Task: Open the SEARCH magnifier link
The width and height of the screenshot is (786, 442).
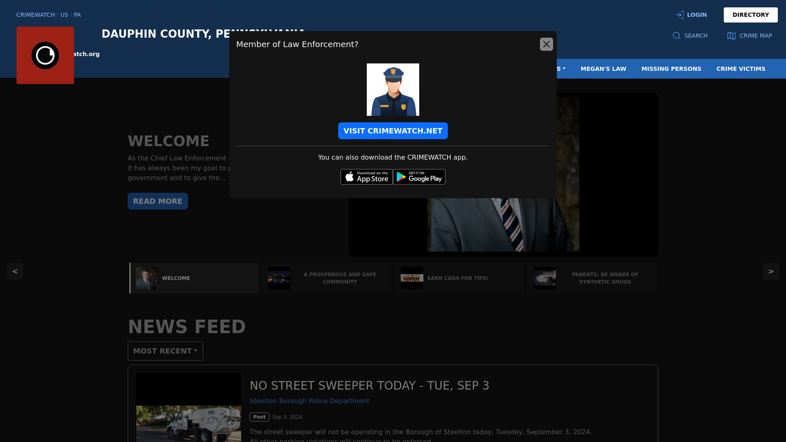Action: click(690, 36)
